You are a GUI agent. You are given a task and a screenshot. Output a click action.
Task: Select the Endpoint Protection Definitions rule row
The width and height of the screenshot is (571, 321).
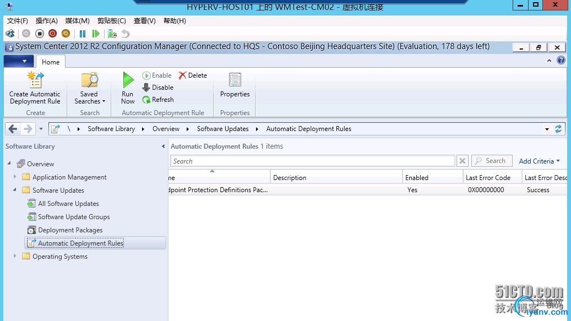368,189
